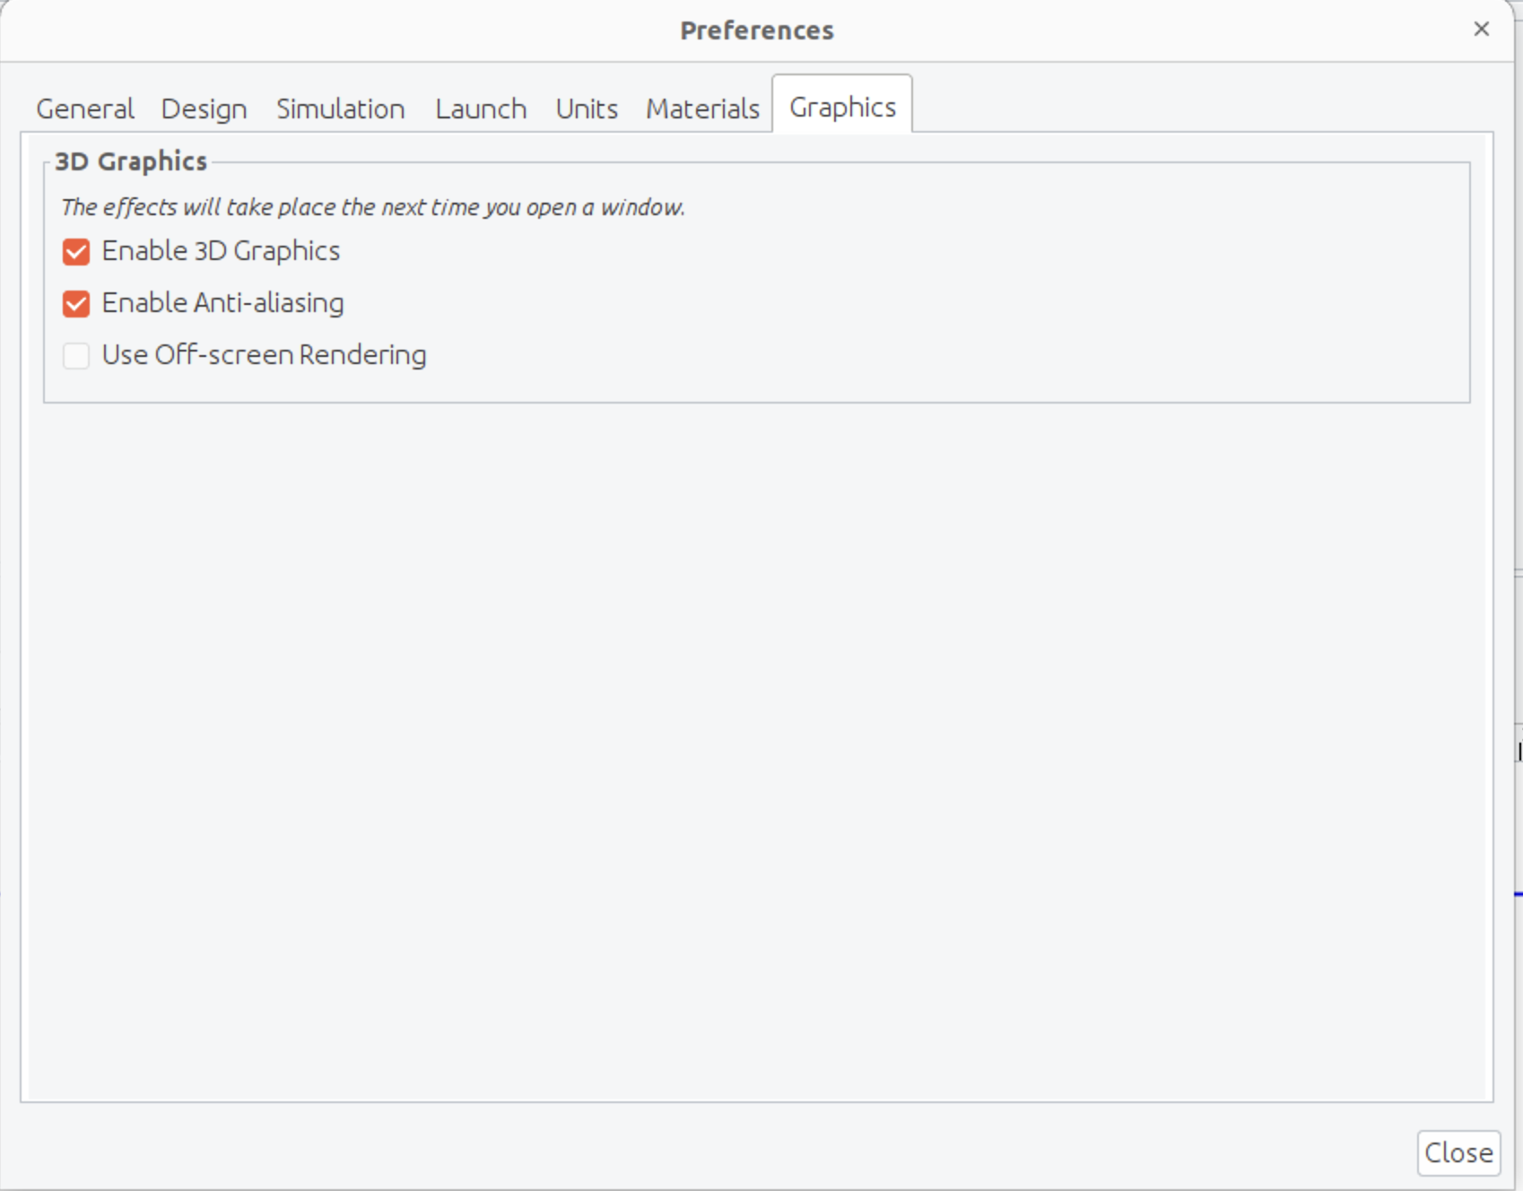Click the Enable Anti-aliasing label text

pyautogui.click(x=222, y=303)
